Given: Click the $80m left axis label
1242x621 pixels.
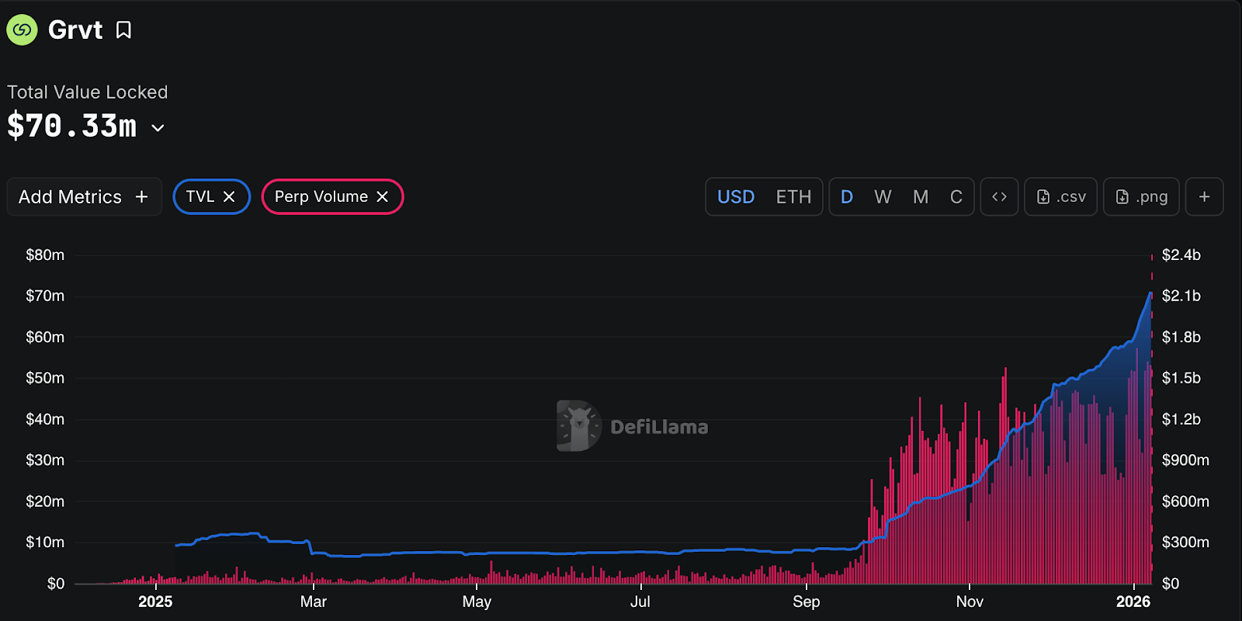Looking at the screenshot, I should 45,255.
